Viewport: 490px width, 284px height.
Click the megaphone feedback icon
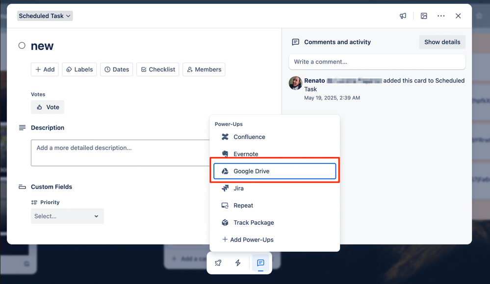click(x=403, y=16)
